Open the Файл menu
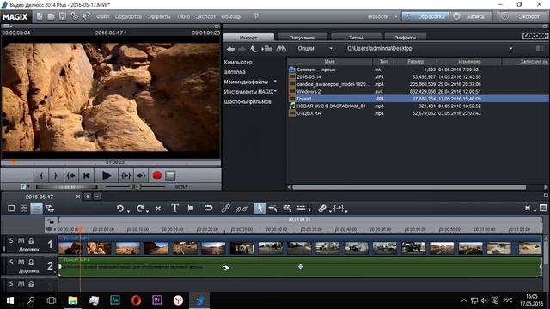Image resolution: width=550 pixels, height=309 pixels. 102,16
